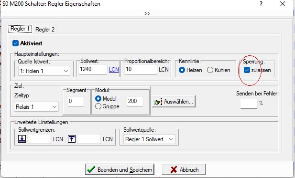This screenshot has height=178, width=295.
Task: Click the Segment input field
Action: pos(76,101)
